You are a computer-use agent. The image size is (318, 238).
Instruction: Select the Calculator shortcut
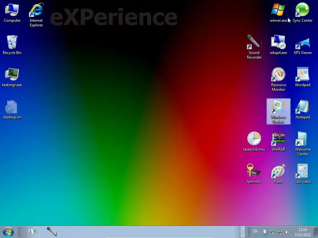pos(302,174)
